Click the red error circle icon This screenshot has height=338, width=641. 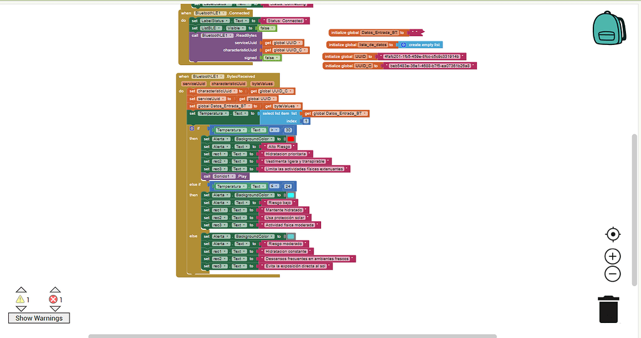pos(54,300)
